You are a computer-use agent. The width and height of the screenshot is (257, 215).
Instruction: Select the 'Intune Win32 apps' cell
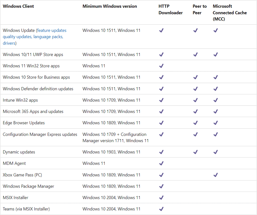[x=20, y=100]
